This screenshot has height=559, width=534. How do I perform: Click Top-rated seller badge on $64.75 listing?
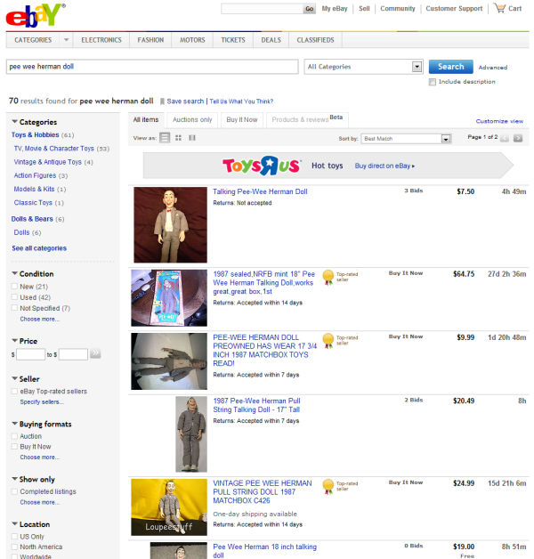click(x=340, y=277)
